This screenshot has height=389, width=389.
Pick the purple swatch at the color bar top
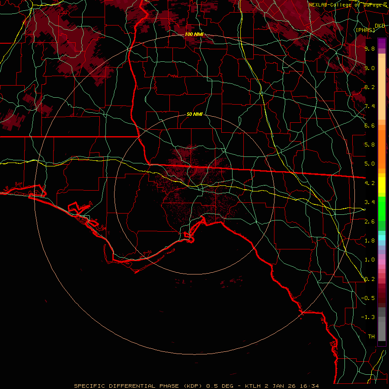[382, 43]
